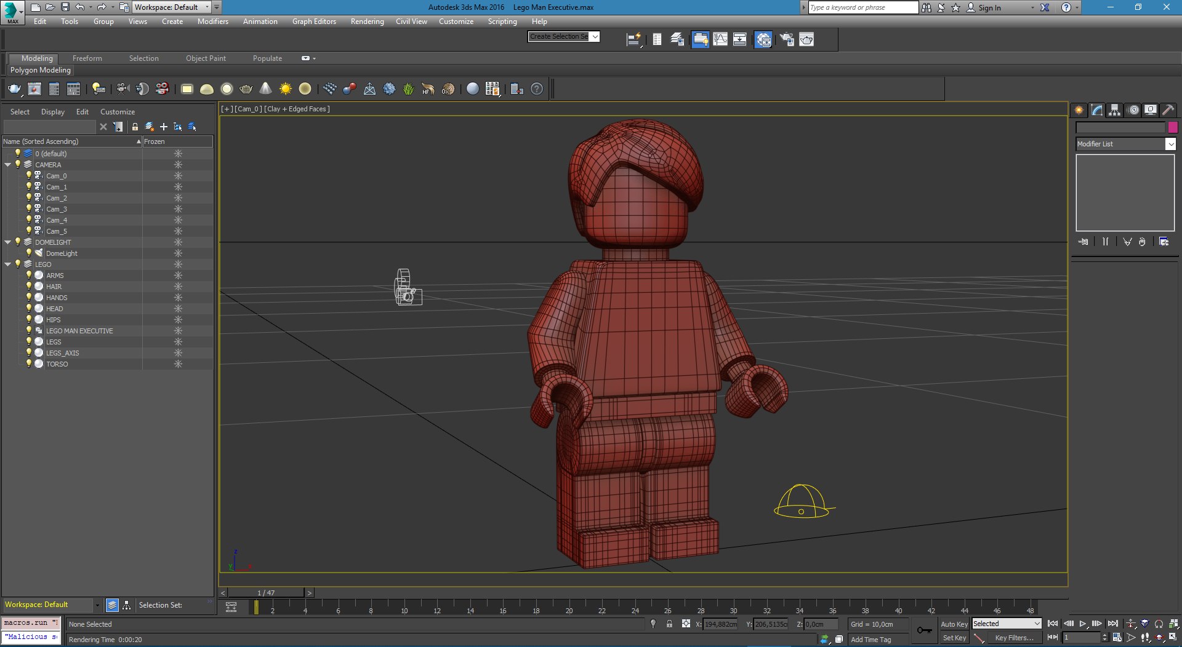Click the Add plus icon in scene explorer
1182x647 pixels.
164,127
